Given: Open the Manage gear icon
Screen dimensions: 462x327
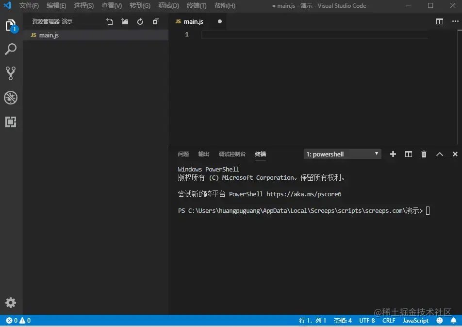Looking at the screenshot, I should [x=11, y=303].
